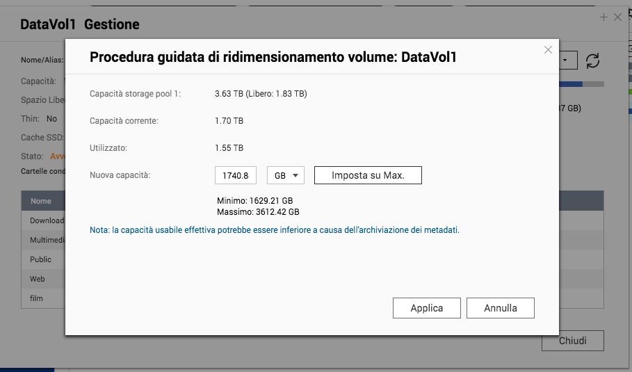Click the Nuova capacità input field
Image resolution: width=632 pixels, height=372 pixels.
tap(236, 175)
